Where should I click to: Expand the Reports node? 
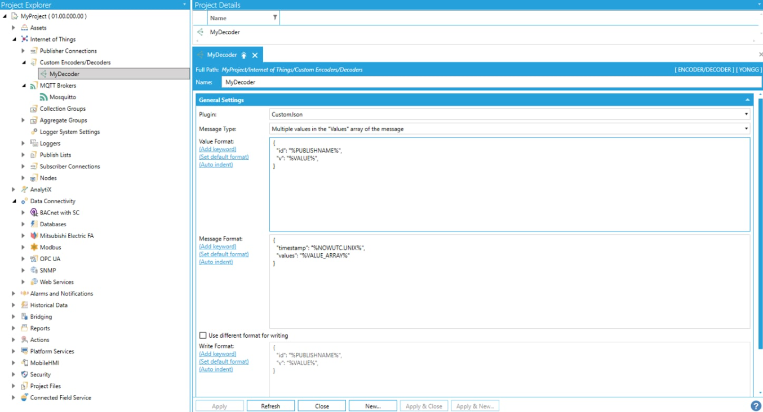(14, 328)
